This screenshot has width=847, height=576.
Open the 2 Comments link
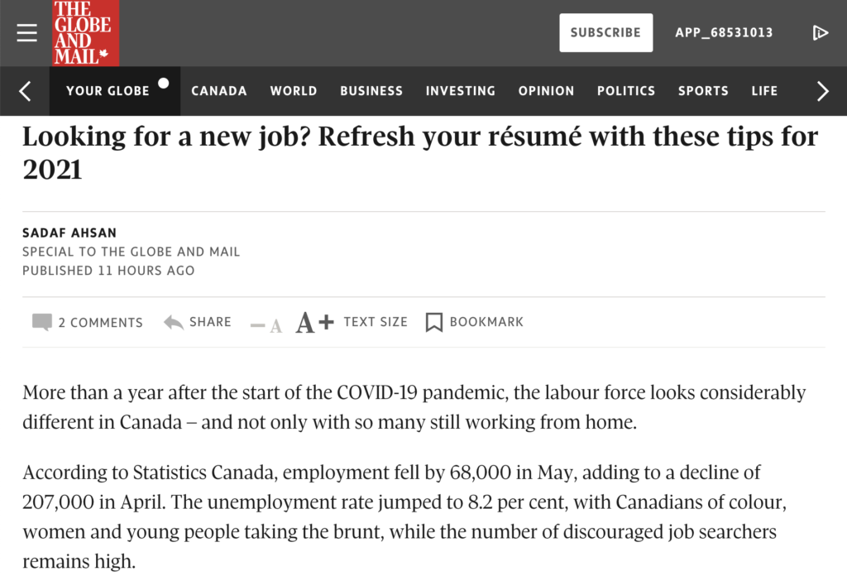[x=100, y=323]
